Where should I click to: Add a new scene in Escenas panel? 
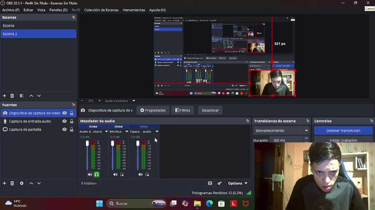(4, 96)
